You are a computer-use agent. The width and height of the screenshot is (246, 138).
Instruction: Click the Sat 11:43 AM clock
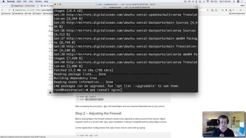pos(225,2)
